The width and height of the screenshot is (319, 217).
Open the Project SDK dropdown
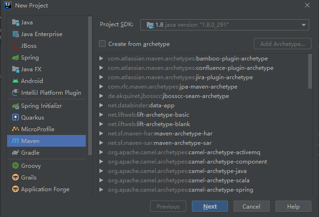click(x=225, y=25)
